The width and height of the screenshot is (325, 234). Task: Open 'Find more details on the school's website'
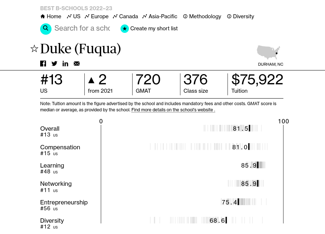(173, 110)
